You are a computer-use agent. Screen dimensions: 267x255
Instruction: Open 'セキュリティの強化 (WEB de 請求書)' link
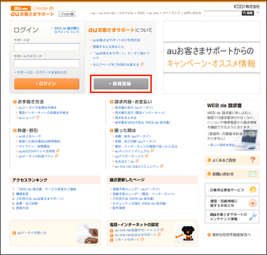pos(139,204)
